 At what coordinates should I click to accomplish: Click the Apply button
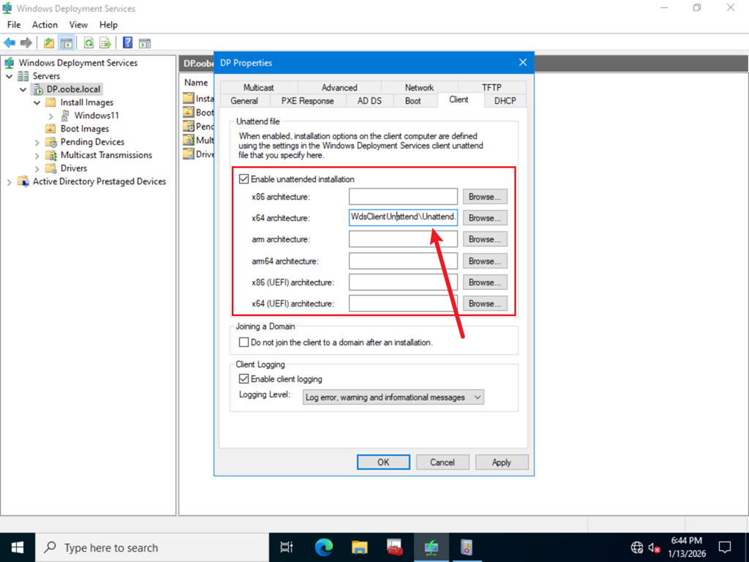[x=501, y=462]
